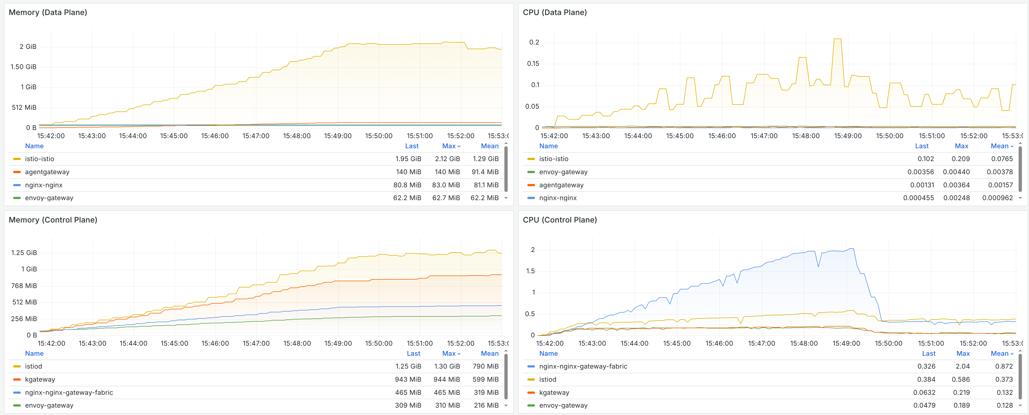Toggle envoy-gateway series in Memory Control Plane legend

coord(49,405)
